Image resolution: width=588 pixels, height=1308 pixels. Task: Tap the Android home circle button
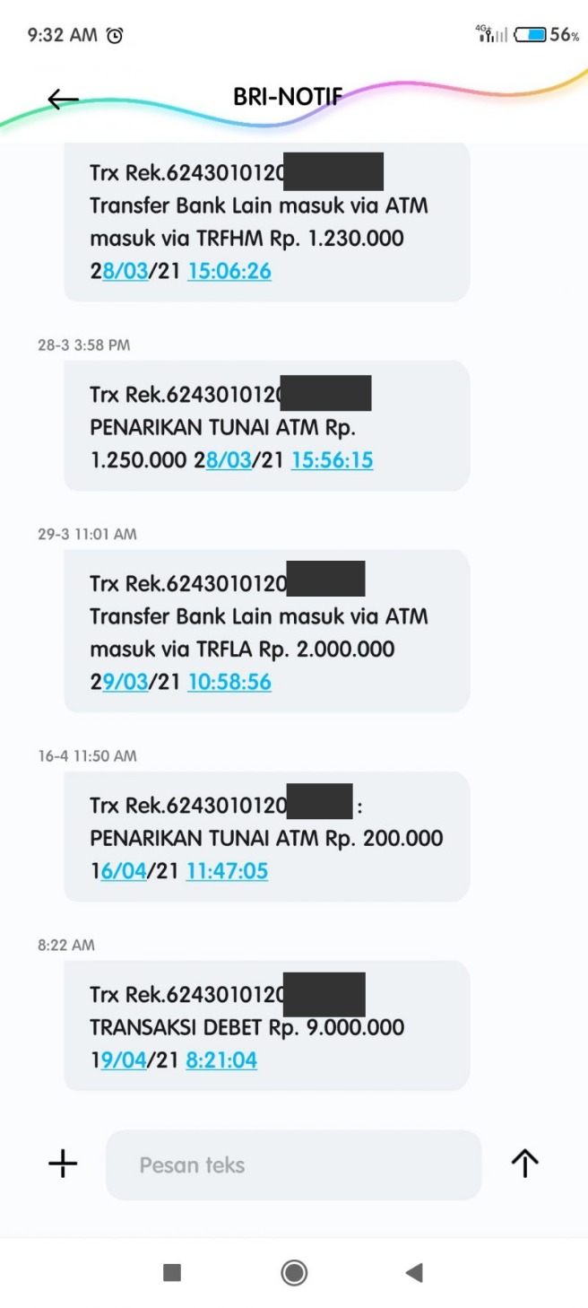tap(294, 1272)
